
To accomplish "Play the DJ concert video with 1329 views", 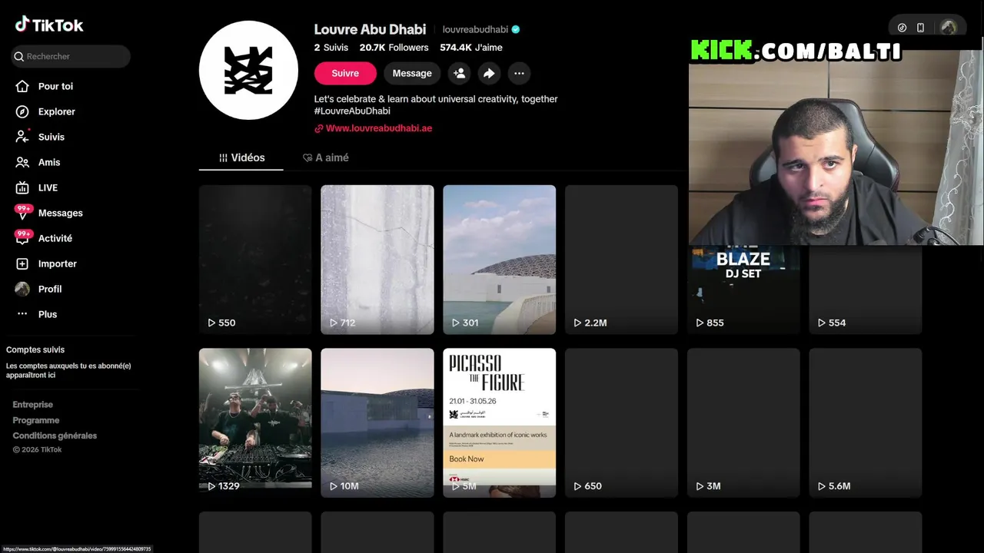I will pyautogui.click(x=255, y=422).
